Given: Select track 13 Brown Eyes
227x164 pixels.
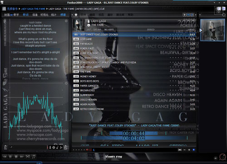Looking at the screenshot, I should 134,90.
